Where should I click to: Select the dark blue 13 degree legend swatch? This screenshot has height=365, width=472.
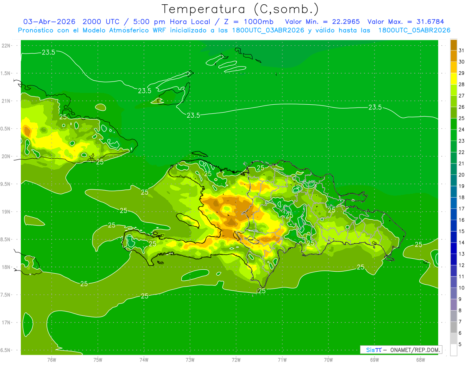(454, 248)
